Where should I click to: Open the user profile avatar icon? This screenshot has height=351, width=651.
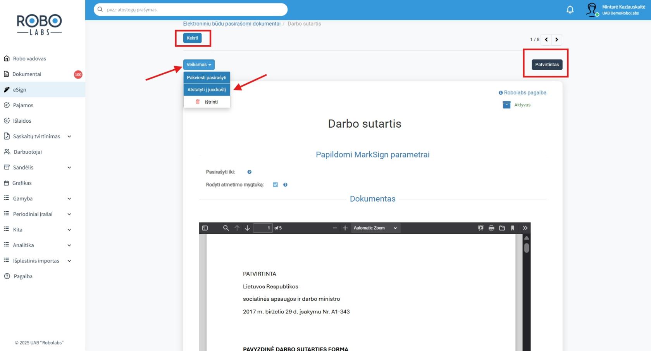592,9
